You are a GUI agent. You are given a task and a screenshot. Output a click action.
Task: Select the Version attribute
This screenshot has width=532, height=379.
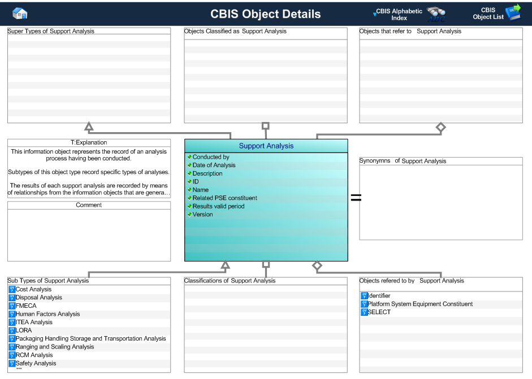pyautogui.click(x=203, y=214)
